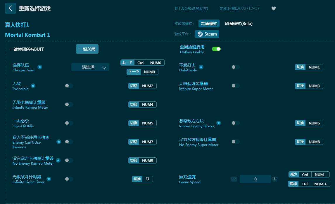Screen dimensions: 335x204
Task: Turn on No Enemy Super Meter
Action: click(236, 142)
